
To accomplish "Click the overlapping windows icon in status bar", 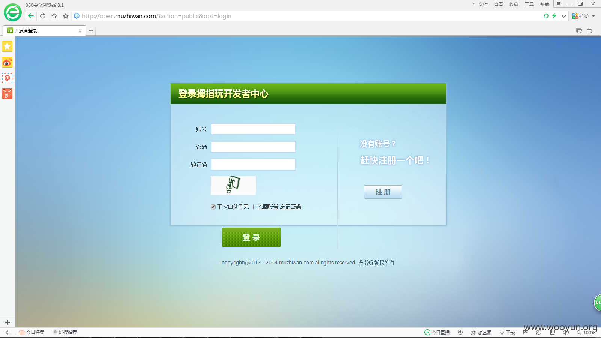I will point(552,332).
